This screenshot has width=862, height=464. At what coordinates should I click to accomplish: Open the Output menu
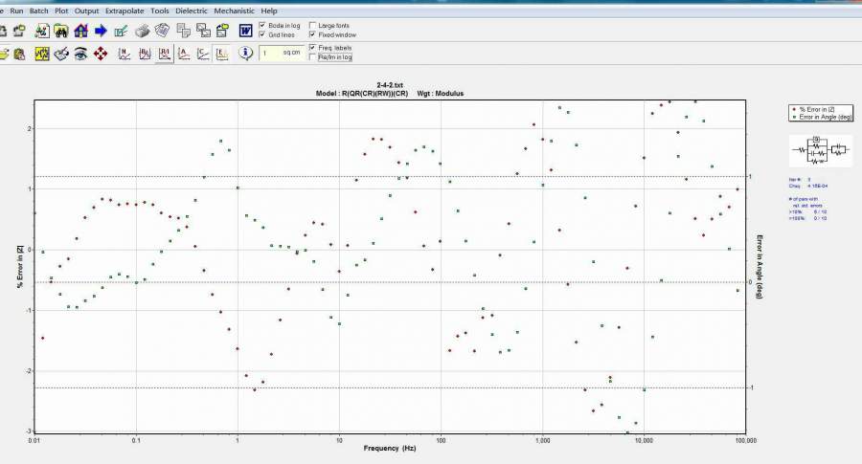(x=87, y=11)
